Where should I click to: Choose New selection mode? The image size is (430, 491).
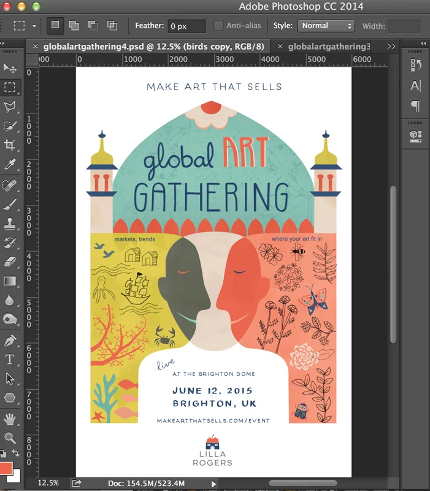(x=55, y=25)
